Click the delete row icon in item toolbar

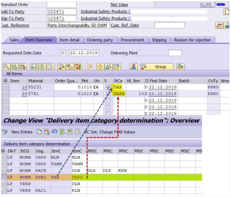tap(23, 66)
